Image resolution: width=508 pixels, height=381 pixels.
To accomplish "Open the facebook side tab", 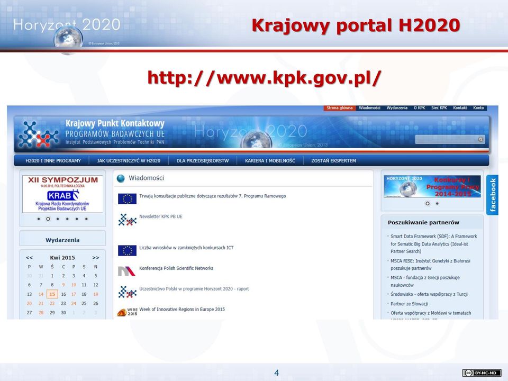I will pyautogui.click(x=492, y=195).
